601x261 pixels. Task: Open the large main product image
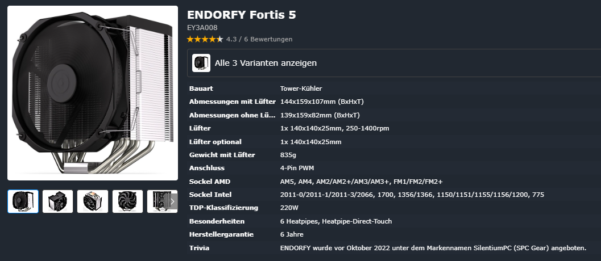pos(92,93)
